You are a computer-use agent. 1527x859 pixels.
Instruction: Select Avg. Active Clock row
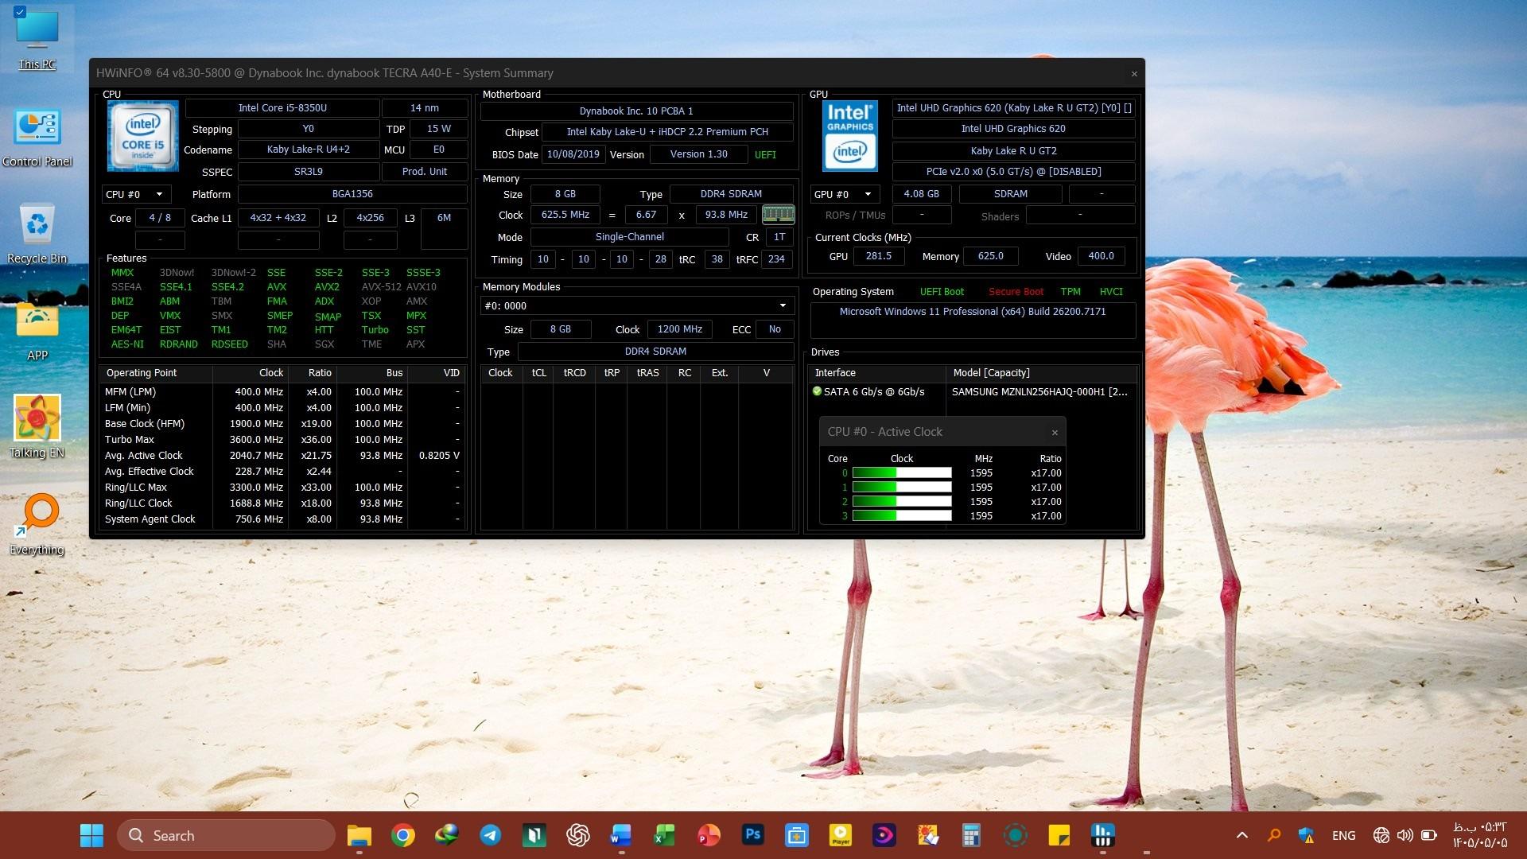(x=282, y=455)
